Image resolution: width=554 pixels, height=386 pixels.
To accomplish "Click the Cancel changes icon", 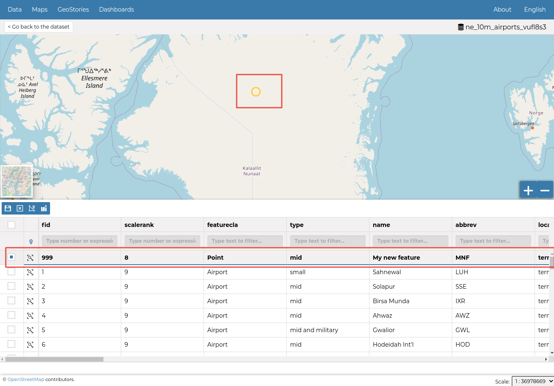I will tap(20, 208).
